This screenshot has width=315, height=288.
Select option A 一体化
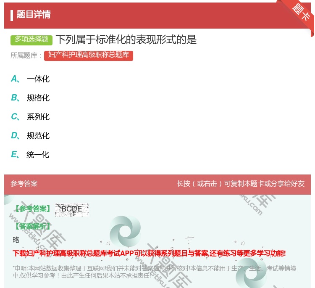click(30, 79)
